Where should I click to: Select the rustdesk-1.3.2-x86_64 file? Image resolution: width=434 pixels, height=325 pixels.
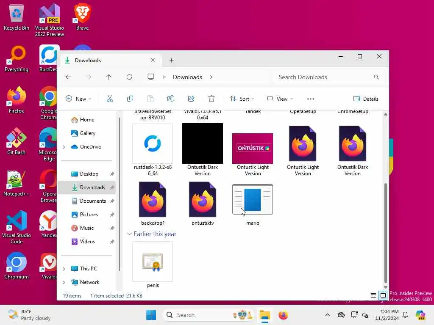click(x=153, y=150)
